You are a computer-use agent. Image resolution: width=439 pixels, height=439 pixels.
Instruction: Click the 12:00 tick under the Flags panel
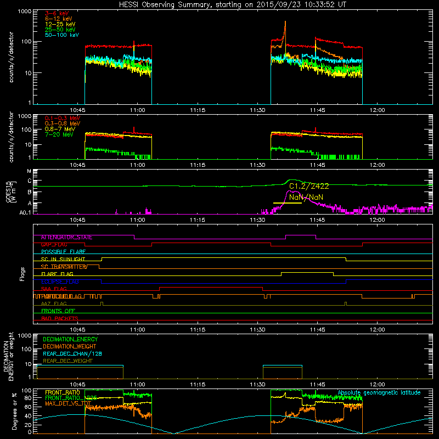(377, 330)
